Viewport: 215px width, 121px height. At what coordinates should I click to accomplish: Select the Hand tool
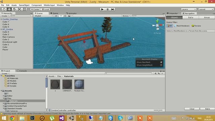click(4, 9)
